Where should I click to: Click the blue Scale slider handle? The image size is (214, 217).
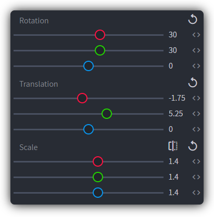pyautogui.click(x=98, y=193)
